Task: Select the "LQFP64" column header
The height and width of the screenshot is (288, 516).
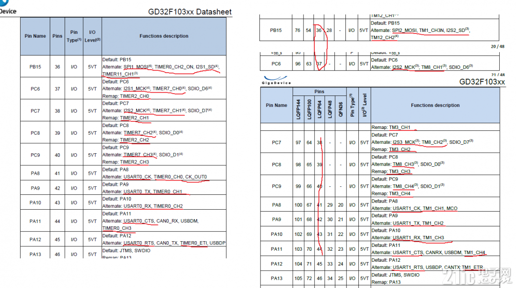Action: tap(320, 109)
